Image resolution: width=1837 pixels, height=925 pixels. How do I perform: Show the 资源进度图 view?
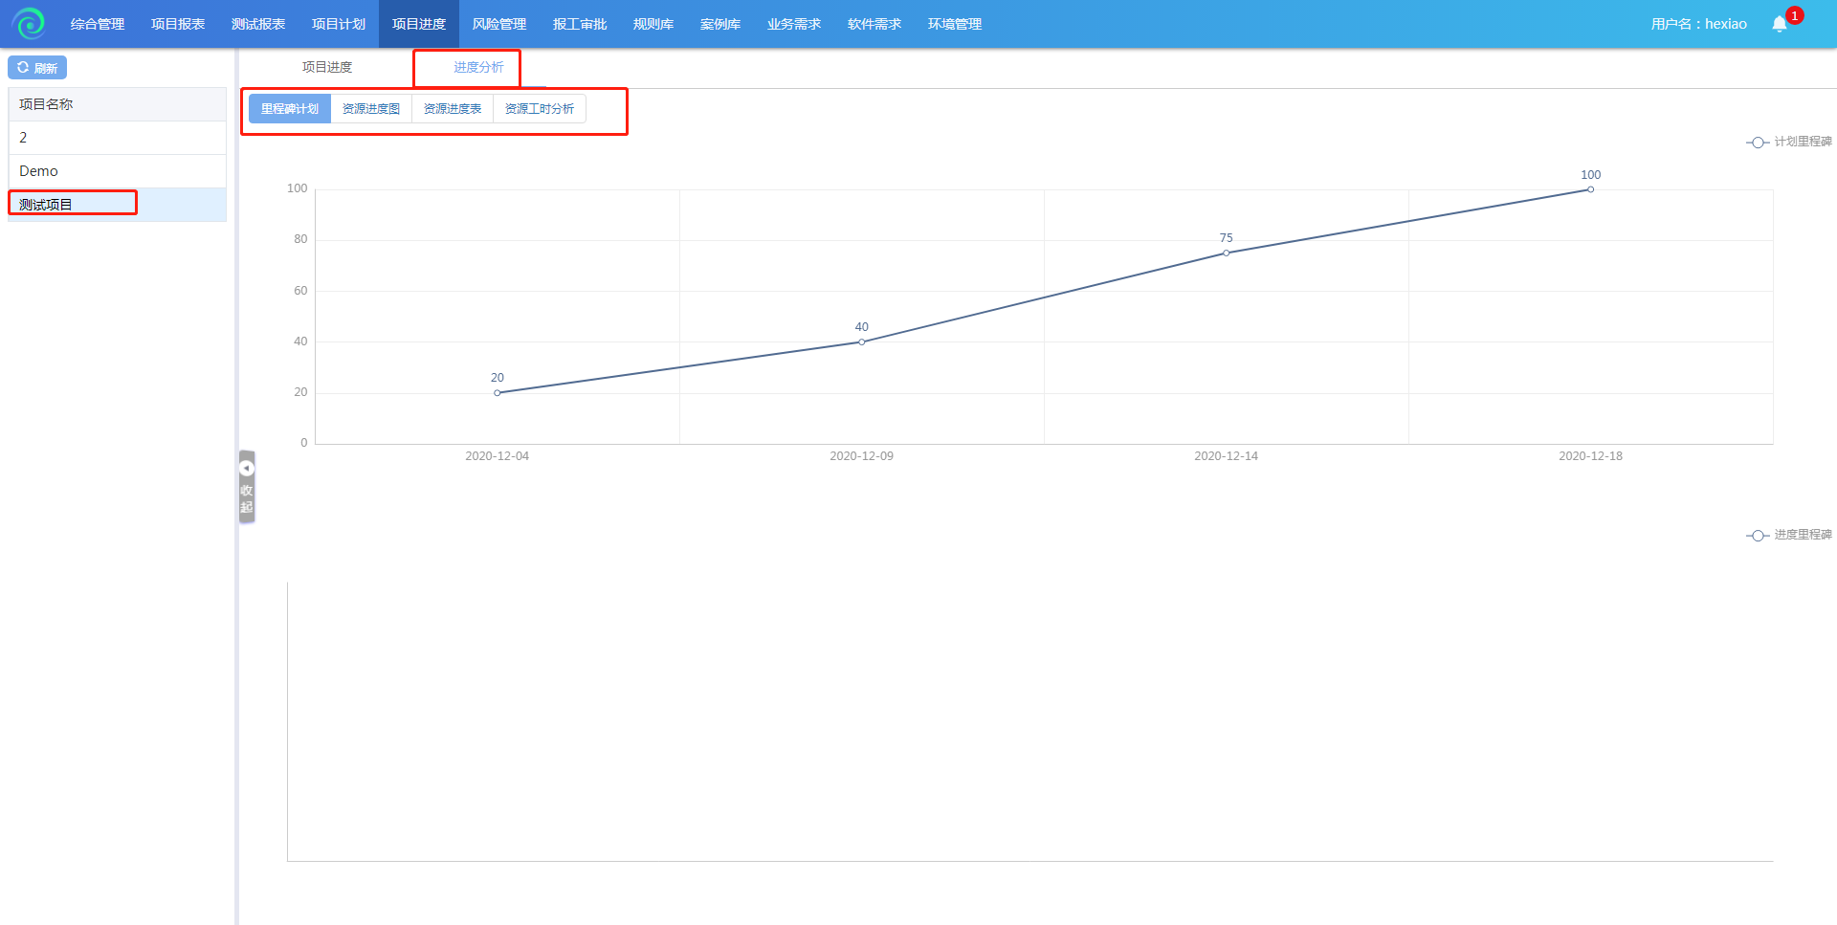pos(371,109)
